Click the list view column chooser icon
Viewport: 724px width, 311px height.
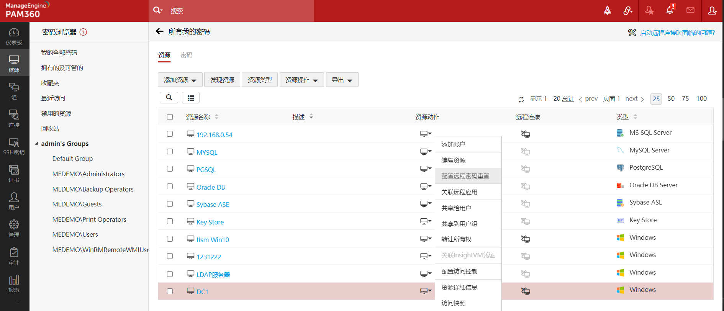[x=191, y=98]
